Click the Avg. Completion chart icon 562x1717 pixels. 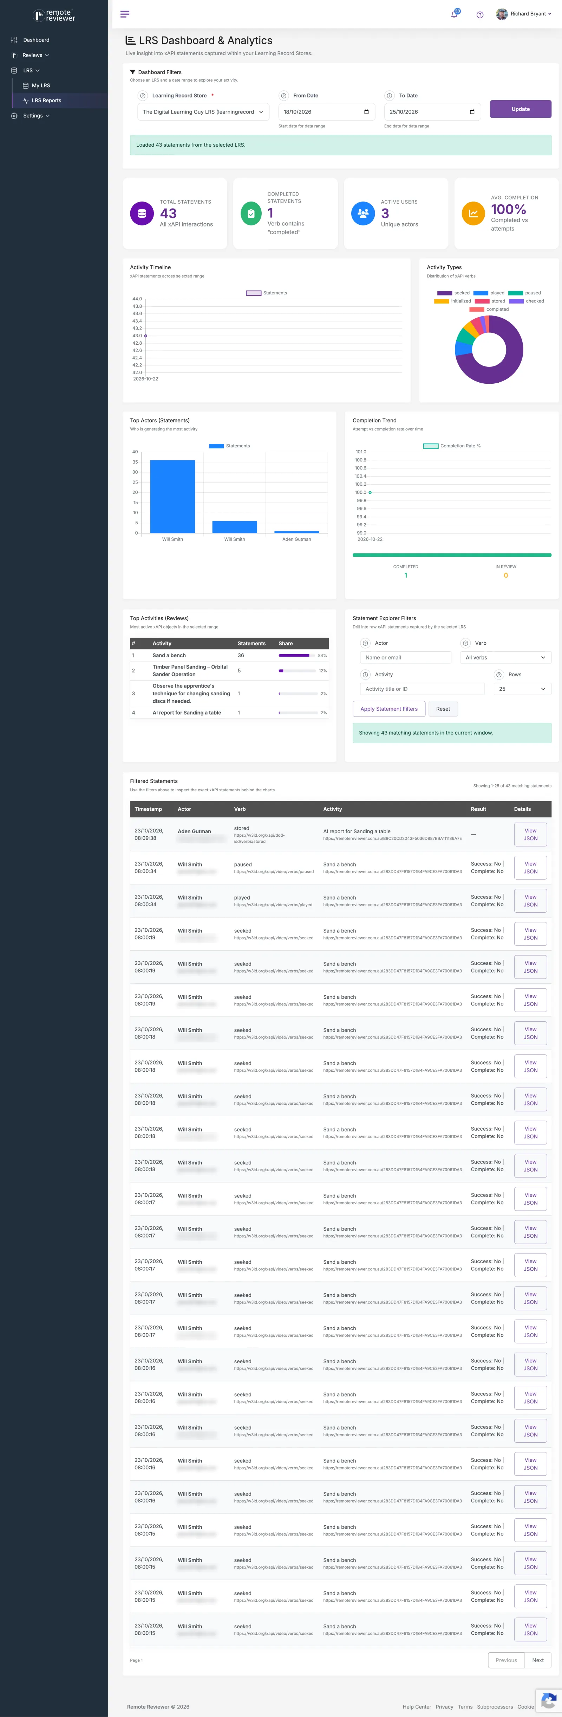473,214
